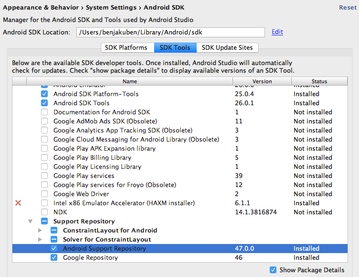Viewport: 359px width, 277px height.
Task: Check Intel x86 Emulator Accelerator checkbox
Action: click(44, 203)
